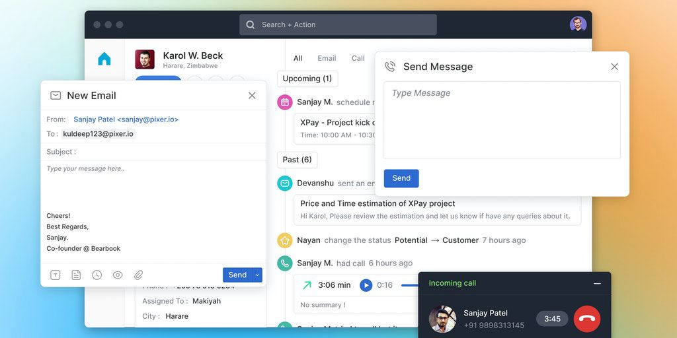Click the text formatting icon in email toolbar
The image size is (677, 338).
coord(56,275)
